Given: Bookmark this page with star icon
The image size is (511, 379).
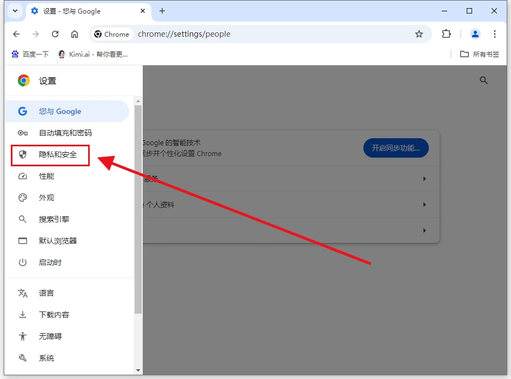Looking at the screenshot, I should [x=419, y=34].
